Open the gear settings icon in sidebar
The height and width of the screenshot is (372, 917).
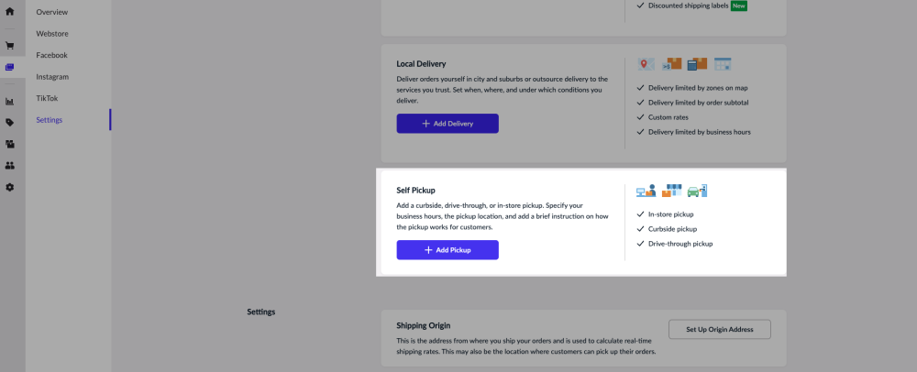(9, 187)
